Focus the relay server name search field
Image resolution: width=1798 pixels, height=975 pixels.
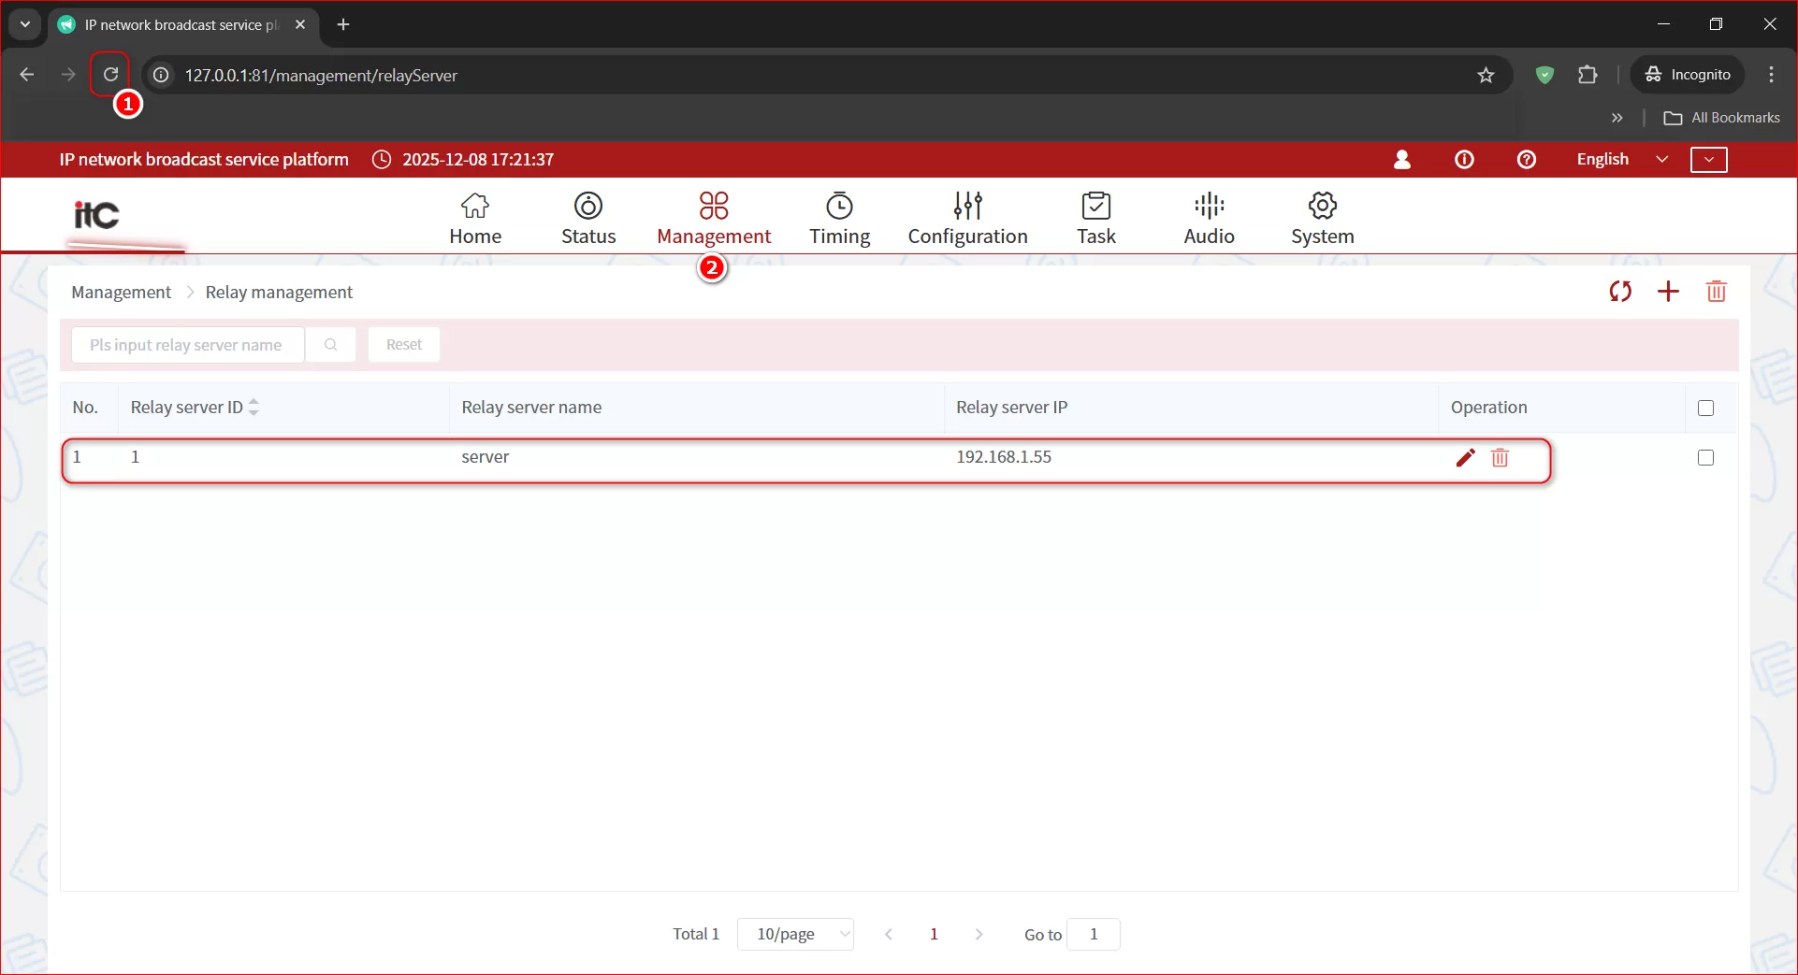(x=187, y=345)
